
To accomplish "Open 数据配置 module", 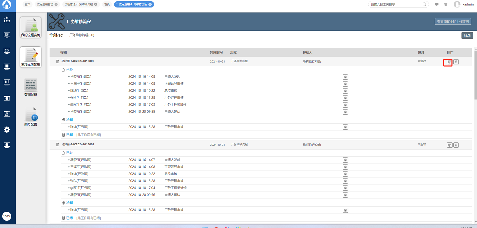I will (31, 87).
